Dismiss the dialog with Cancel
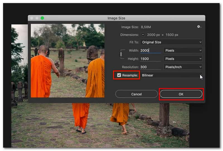 136,94
